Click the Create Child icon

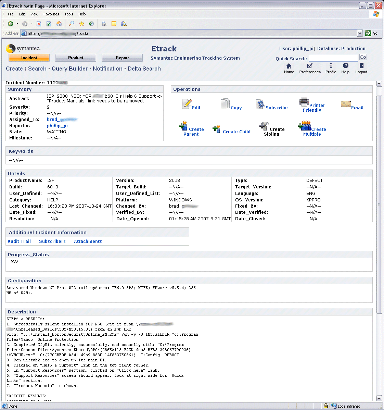[216, 129]
